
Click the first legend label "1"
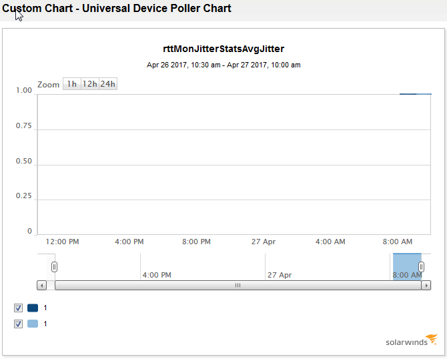(x=45, y=308)
